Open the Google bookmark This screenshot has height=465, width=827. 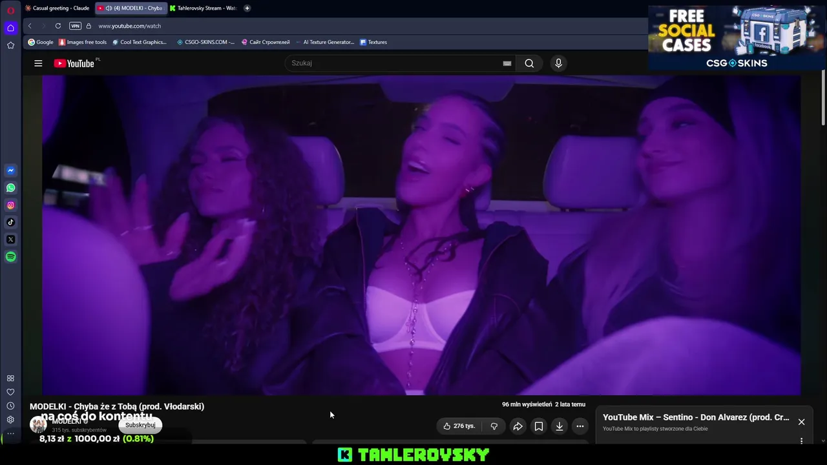point(41,42)
